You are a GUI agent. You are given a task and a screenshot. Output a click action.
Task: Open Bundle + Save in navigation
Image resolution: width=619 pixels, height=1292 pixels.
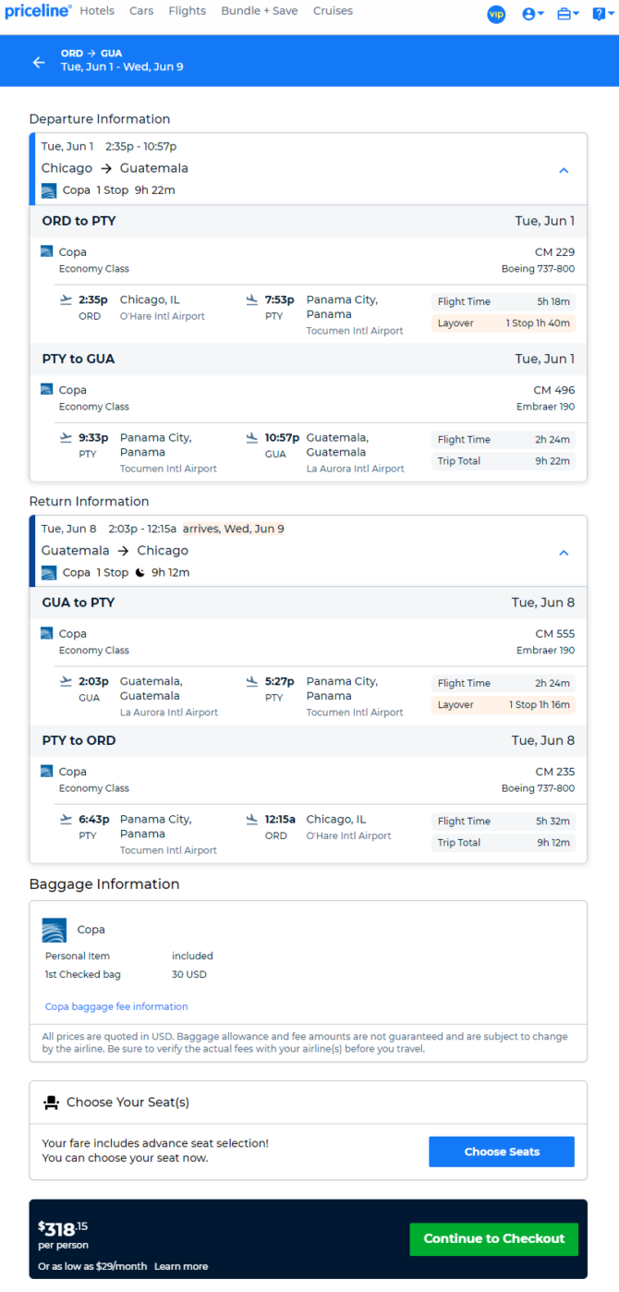click(x=260, y=11)
